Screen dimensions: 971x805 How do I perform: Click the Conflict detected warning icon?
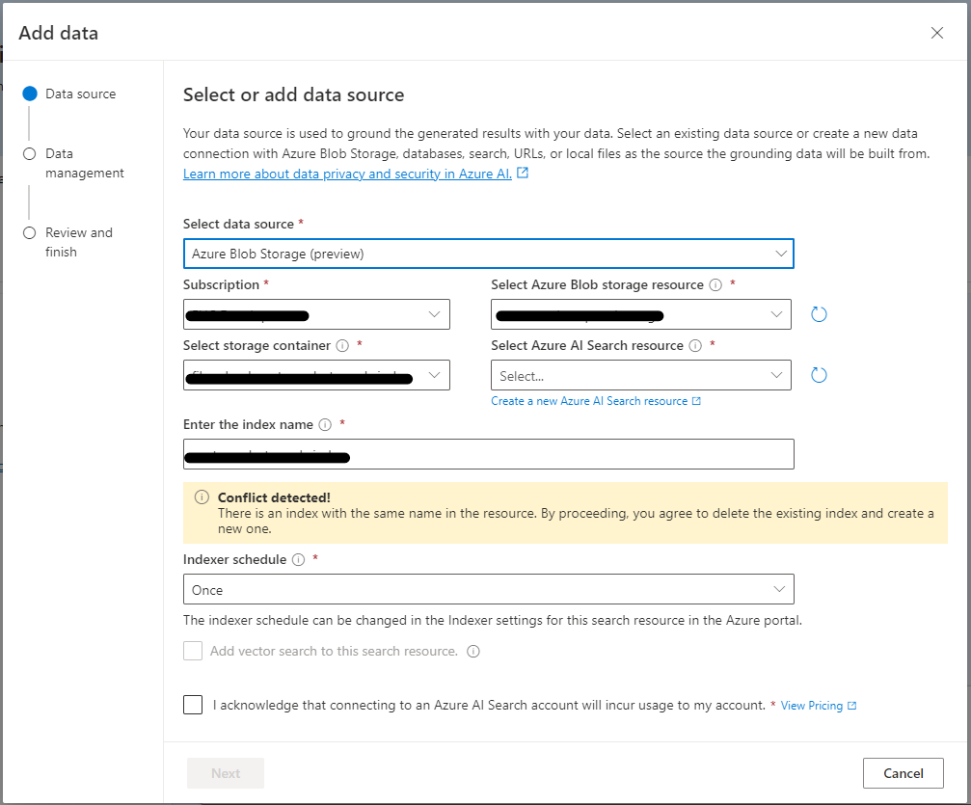tap(202, 497)
